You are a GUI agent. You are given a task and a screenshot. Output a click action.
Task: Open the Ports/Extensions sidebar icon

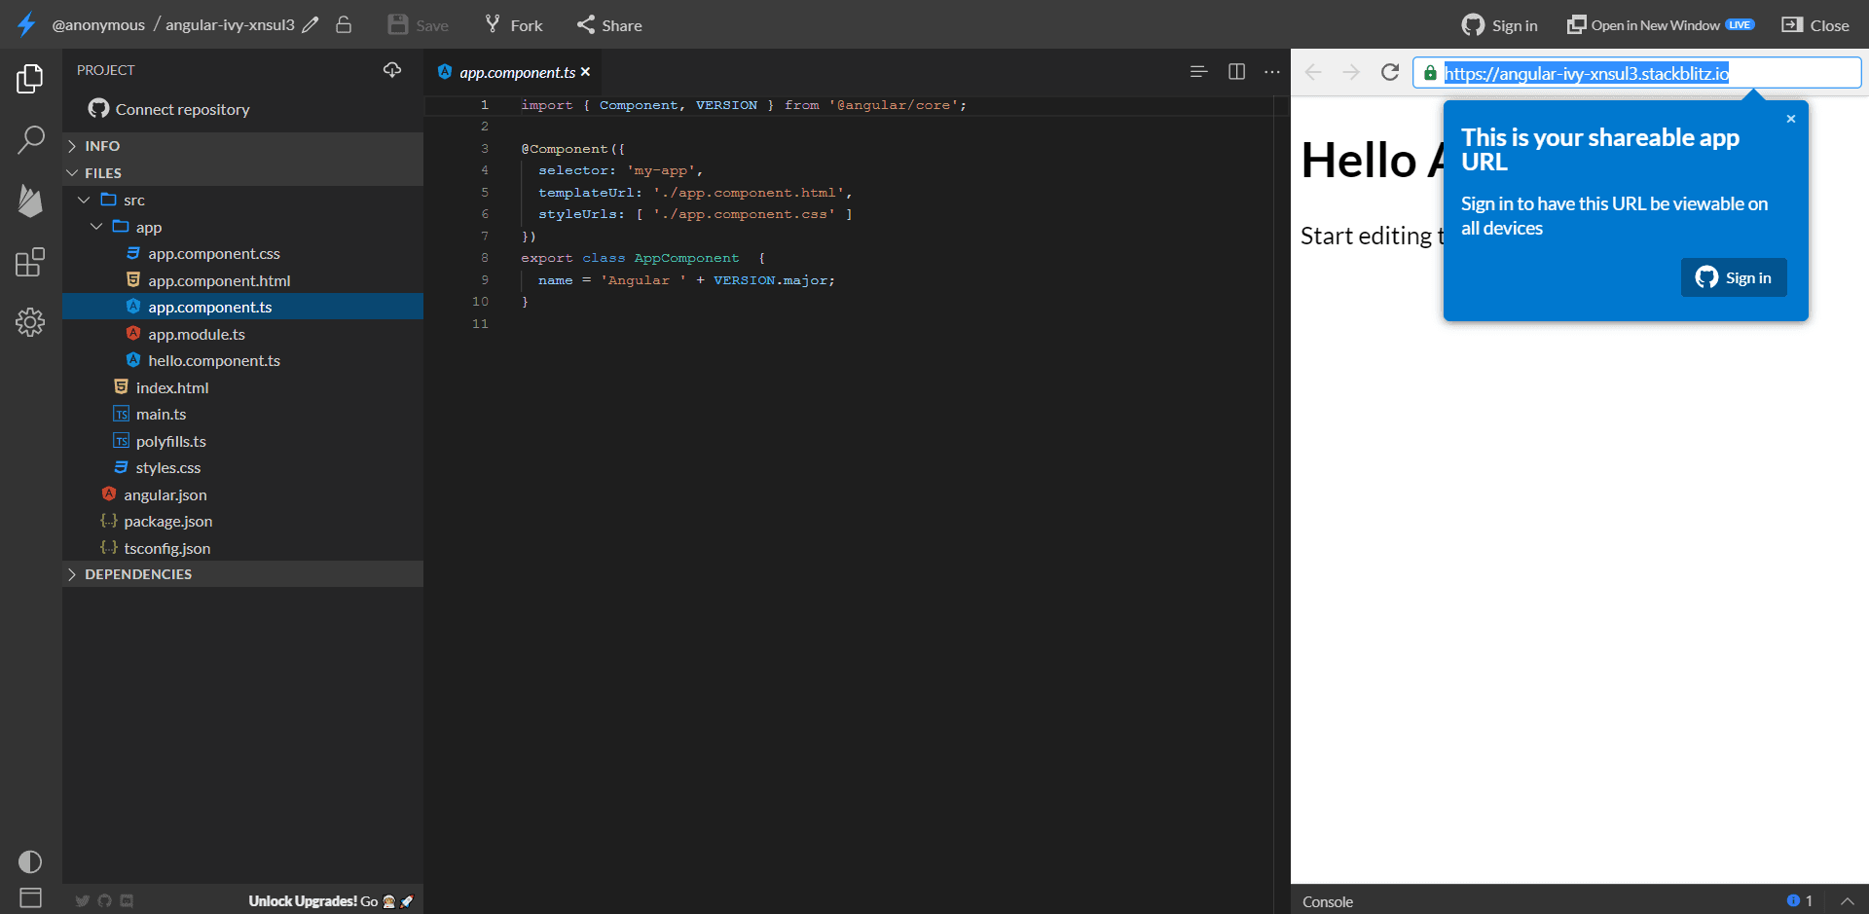[30, 262]
